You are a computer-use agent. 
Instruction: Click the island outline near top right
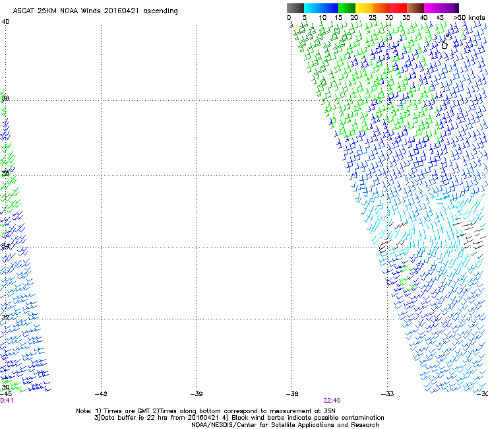coord(444,45)
